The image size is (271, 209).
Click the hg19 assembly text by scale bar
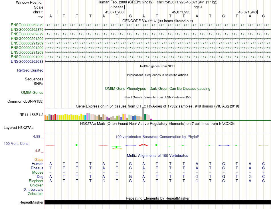198,7
